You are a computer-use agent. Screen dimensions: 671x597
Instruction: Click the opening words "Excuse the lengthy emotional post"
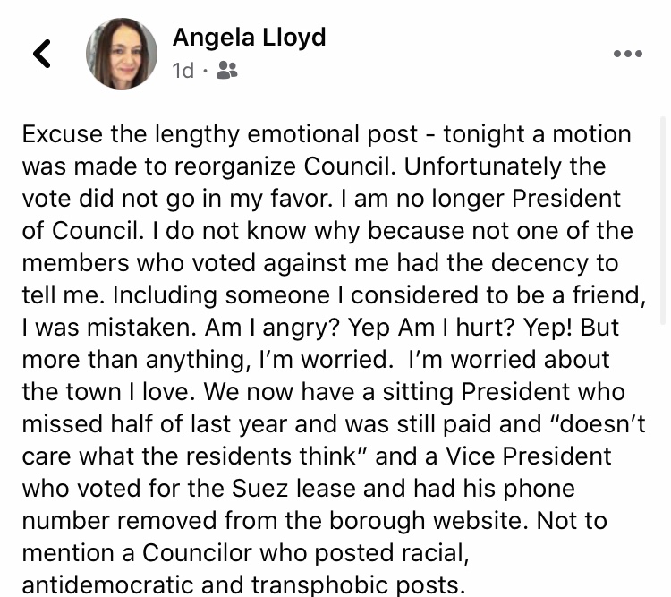pyautogui.click(x=220, y=134)
